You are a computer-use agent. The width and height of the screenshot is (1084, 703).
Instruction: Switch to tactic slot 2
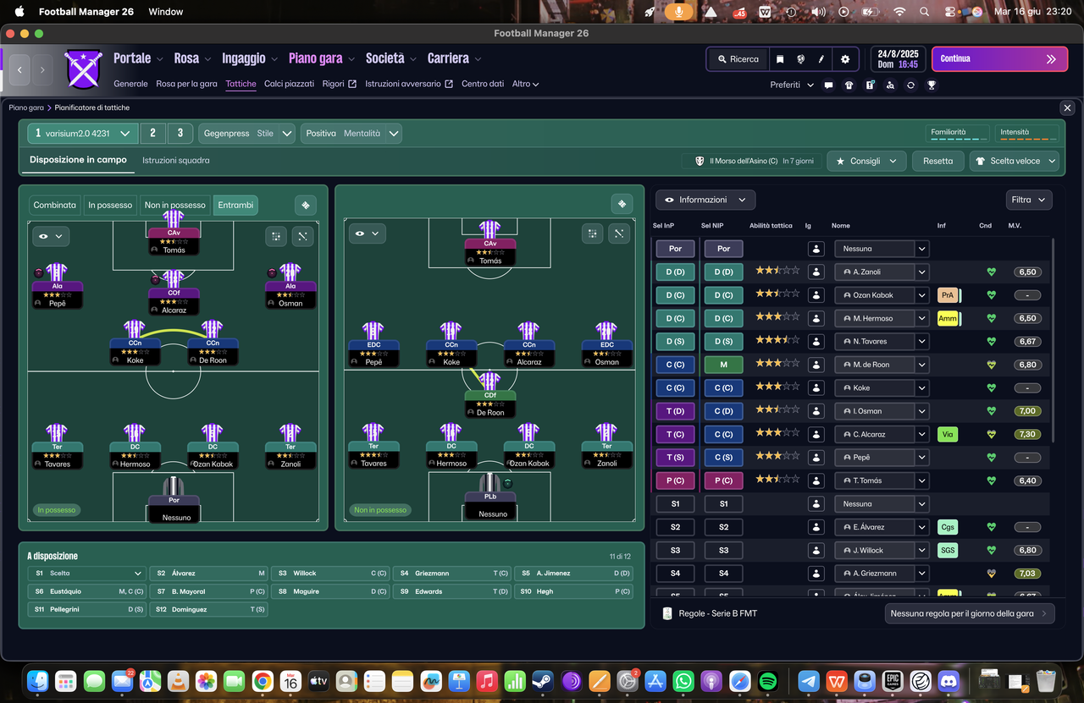152,133
